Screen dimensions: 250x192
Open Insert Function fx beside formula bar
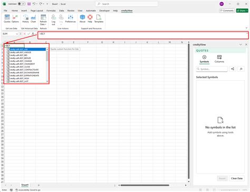[x=33, y=34]
